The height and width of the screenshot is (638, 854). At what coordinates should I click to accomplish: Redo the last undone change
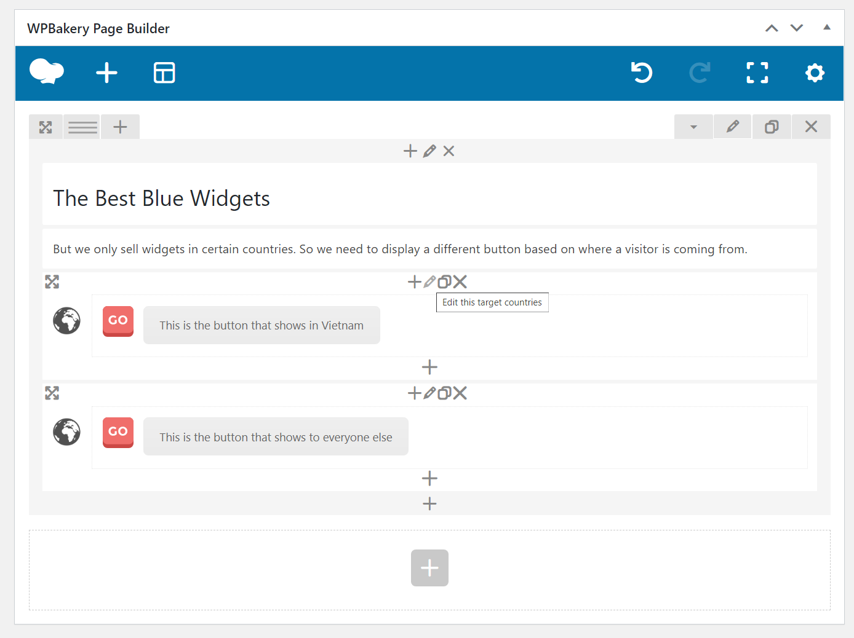[700, 73]
